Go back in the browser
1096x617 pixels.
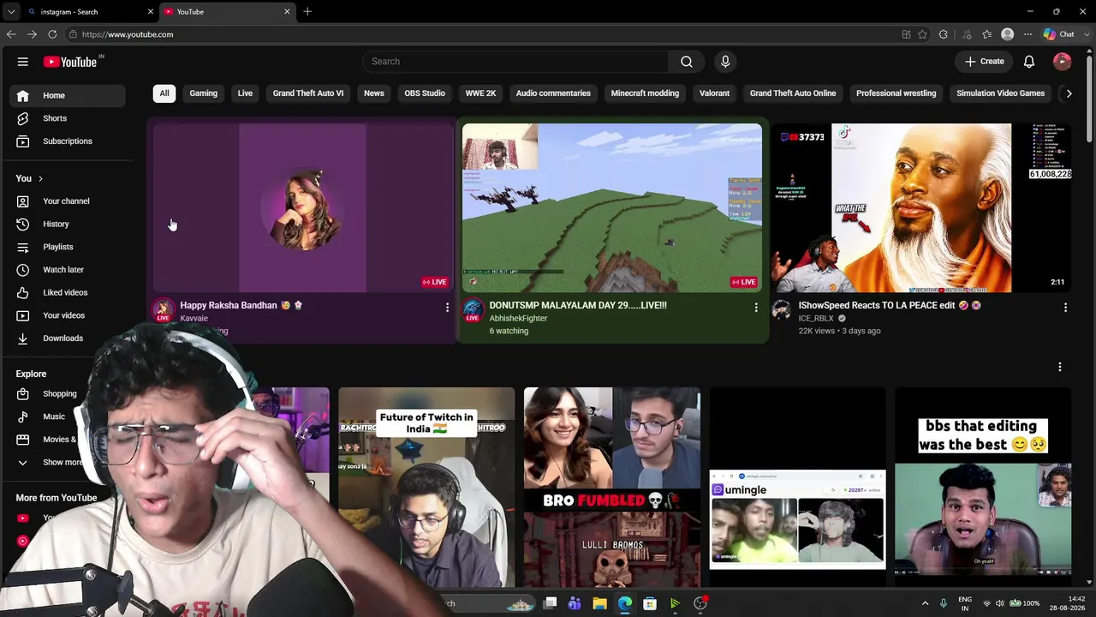coord(11,34)
